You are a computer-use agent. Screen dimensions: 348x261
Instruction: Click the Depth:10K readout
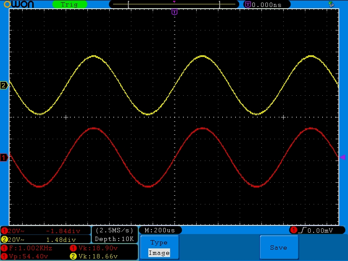pyautogui.click(x=114, y=239)
